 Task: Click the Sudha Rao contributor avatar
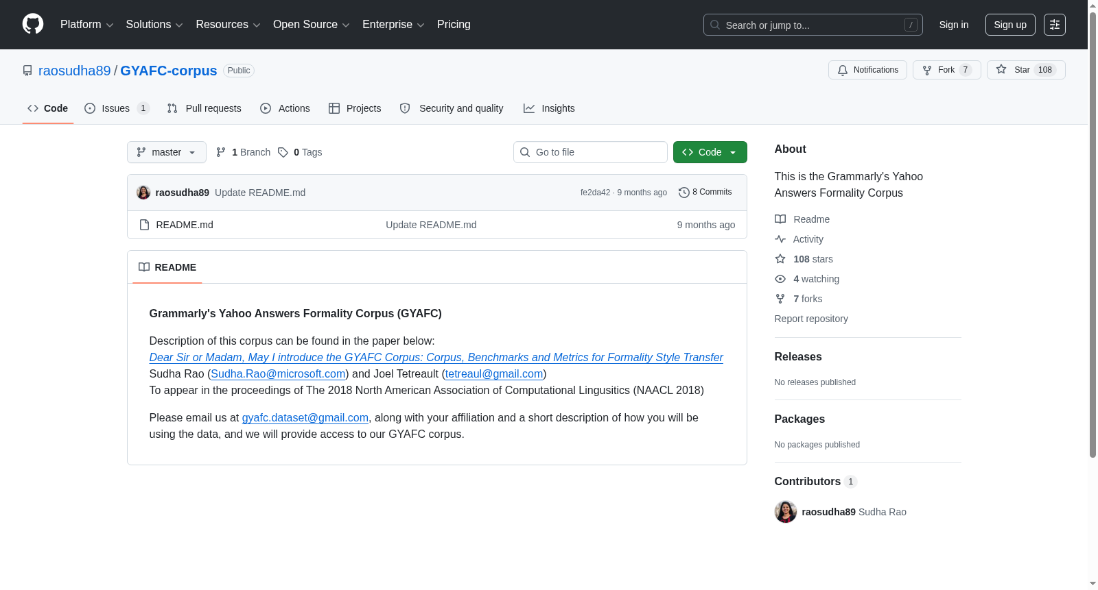[786, 512]
